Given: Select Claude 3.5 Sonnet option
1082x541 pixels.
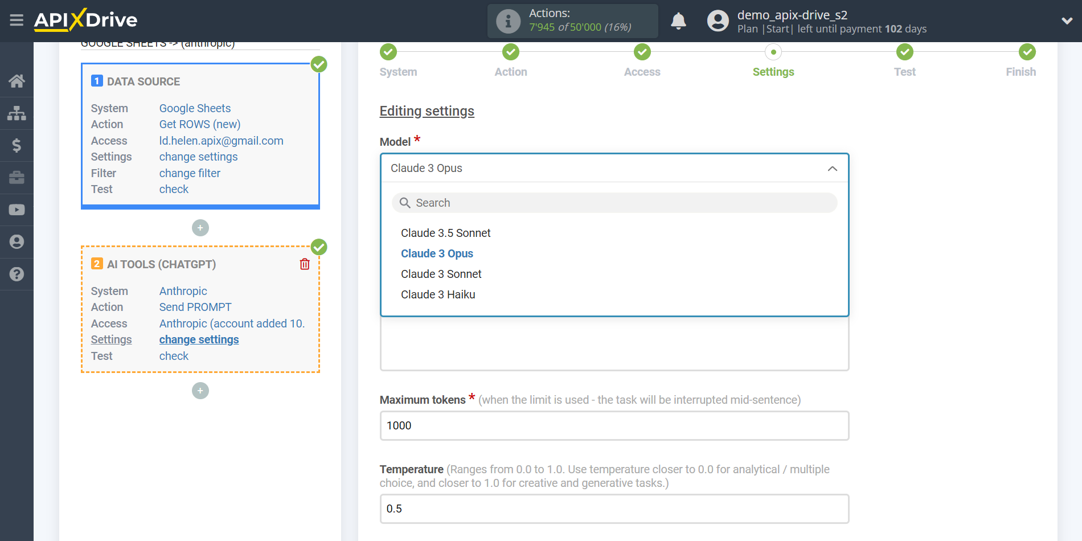Looking at the screenshot, I should click(x=445, y=233).
